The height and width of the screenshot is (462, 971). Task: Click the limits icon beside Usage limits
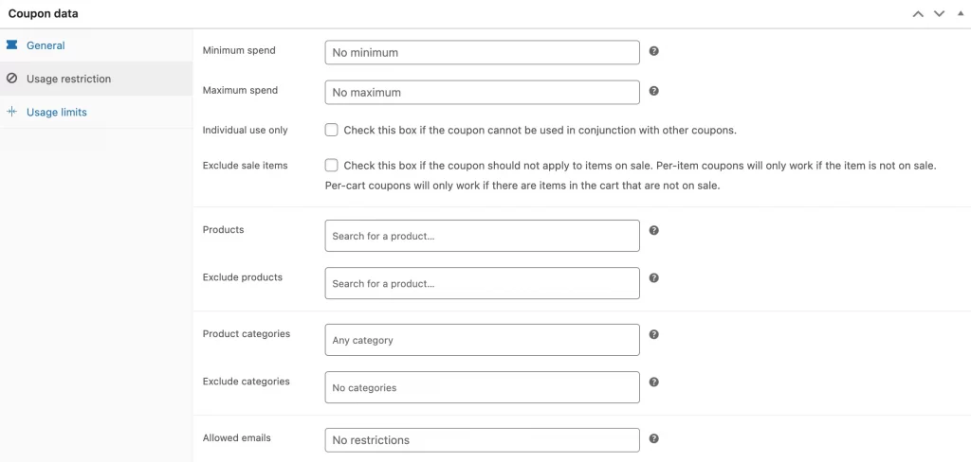11,112
